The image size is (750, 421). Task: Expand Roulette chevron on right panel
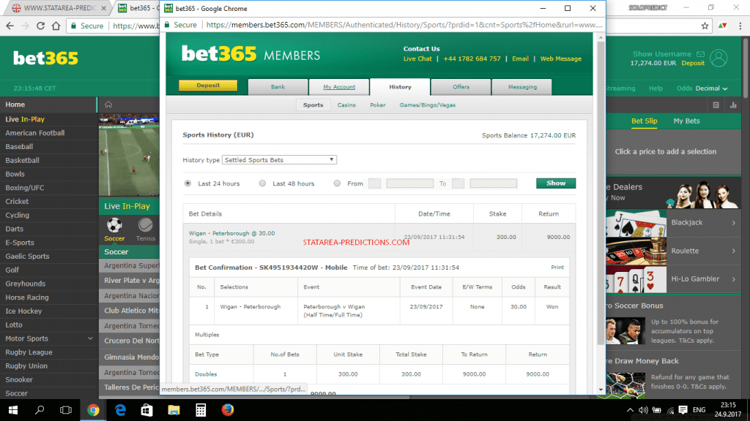[x=734, y=251]
